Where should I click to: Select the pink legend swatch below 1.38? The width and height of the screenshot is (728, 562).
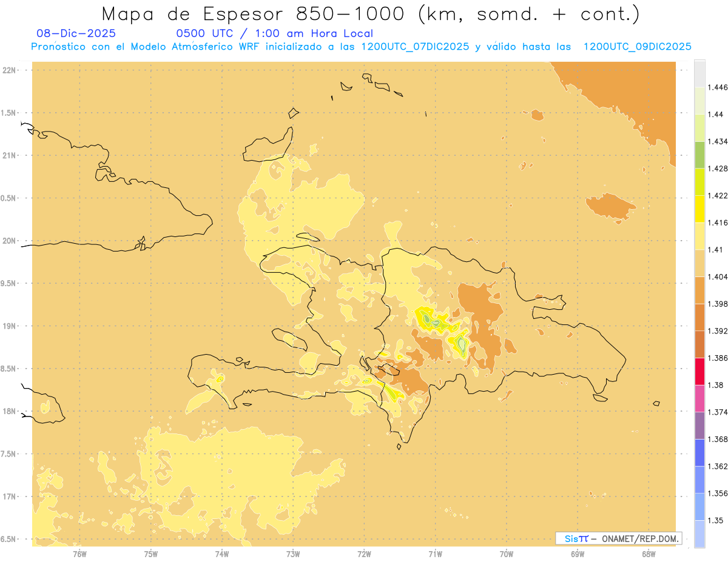tap(699, 398)
